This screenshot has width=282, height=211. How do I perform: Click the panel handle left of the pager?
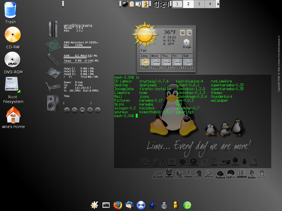[170, 4]
